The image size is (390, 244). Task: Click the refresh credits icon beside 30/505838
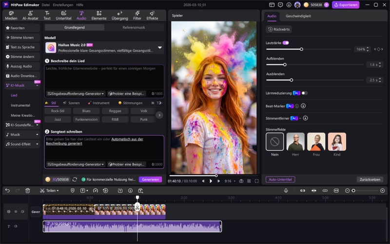pyautogui.click(x=75, y=180)
